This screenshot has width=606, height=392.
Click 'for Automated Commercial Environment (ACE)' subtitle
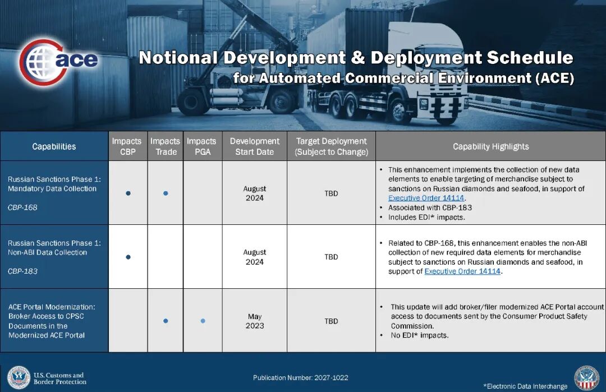pos(403,78)
